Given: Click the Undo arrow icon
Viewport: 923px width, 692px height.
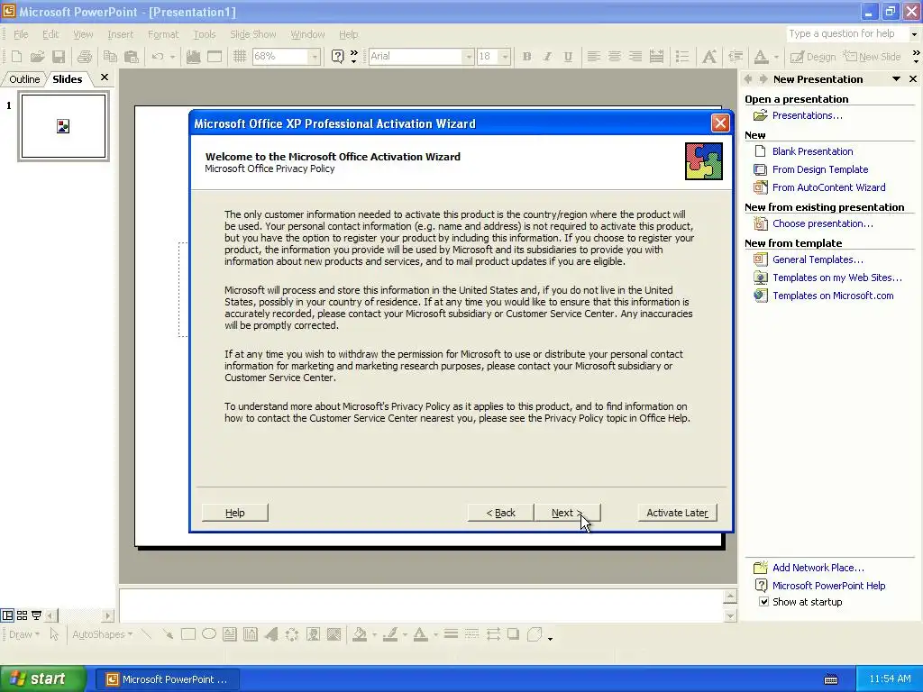Looking at the screenshot, I should (157, 57).
